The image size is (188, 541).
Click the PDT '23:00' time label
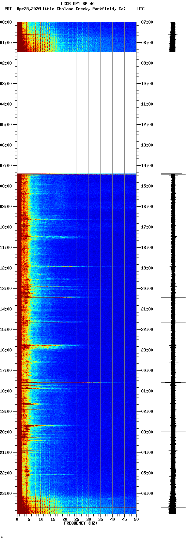click(6, 494)
